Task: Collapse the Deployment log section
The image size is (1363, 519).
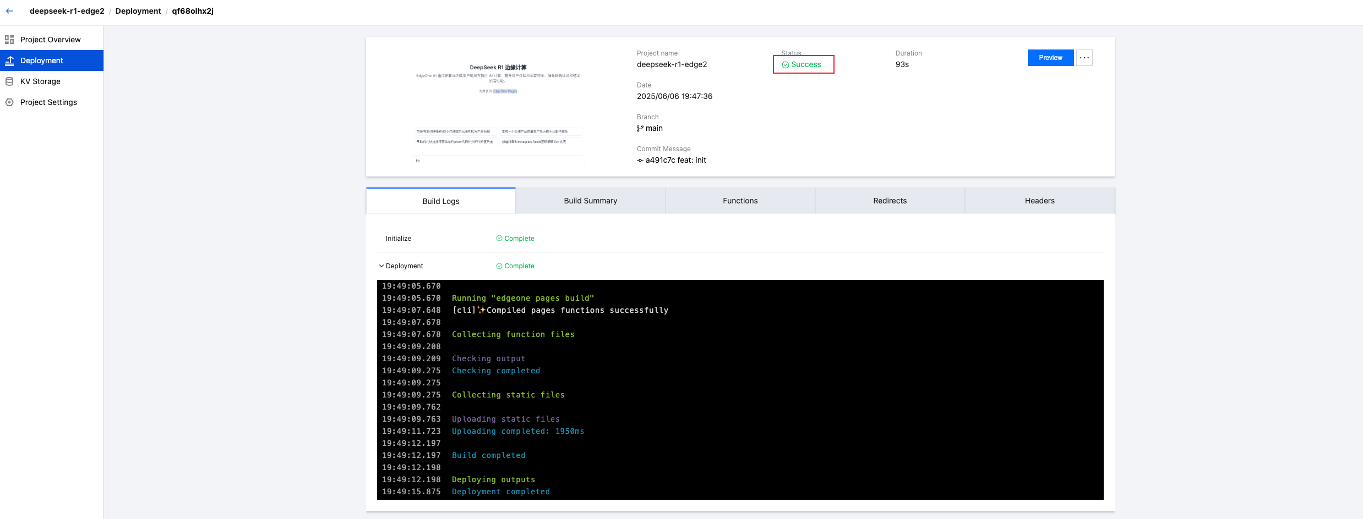Action: tap(381, 266)
